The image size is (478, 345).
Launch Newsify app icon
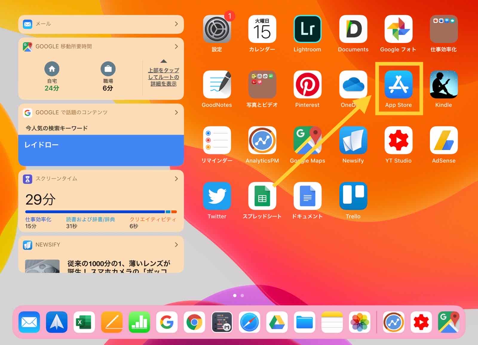coord(353,140)
